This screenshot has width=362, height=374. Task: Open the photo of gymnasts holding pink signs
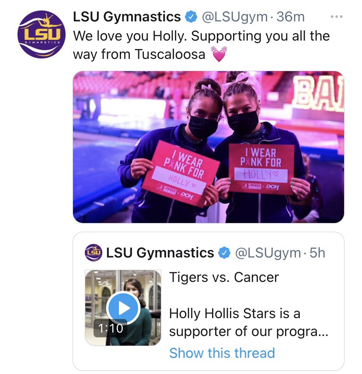click(x=208, y=147)
